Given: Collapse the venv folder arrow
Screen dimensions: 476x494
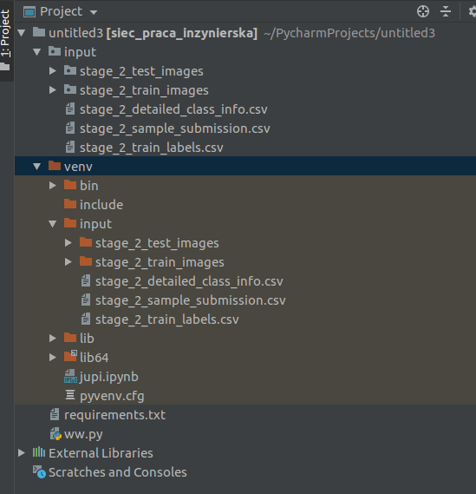Looking at the screenshot, I should coord(36,167).
